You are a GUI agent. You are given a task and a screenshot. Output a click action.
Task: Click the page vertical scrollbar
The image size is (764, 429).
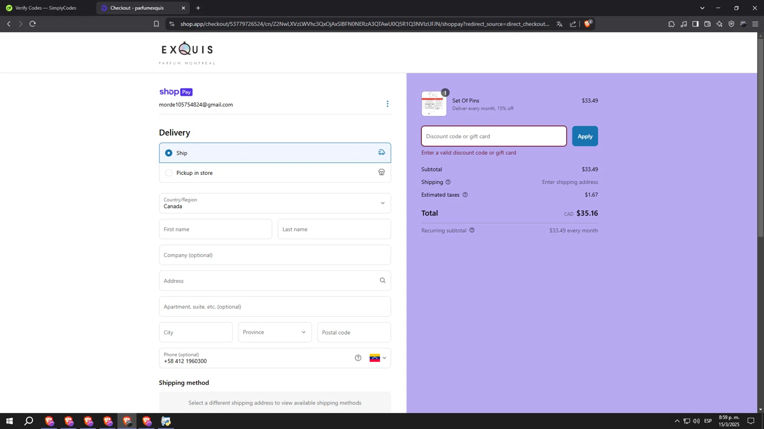click(x=760, y=137)
